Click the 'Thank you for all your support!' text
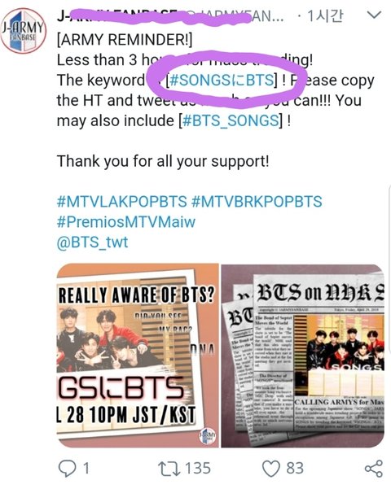The width and height of the screenshot is (391, 489). pos(163,161)
